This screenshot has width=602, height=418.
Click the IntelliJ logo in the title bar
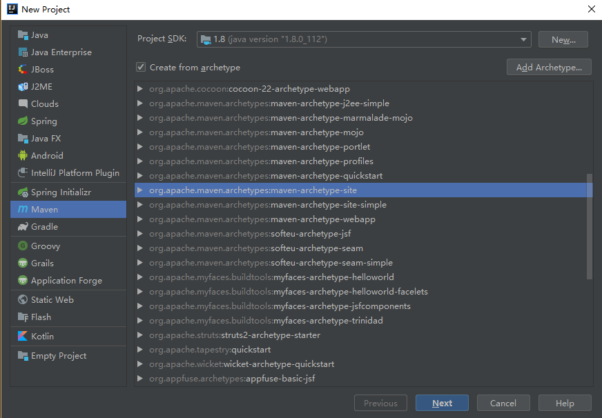point(12,9)
